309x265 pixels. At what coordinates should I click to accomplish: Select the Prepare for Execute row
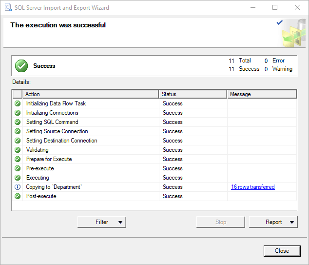point(154,159)
